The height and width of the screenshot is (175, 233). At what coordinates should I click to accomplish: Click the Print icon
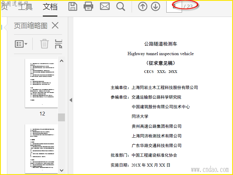[89, 6]
